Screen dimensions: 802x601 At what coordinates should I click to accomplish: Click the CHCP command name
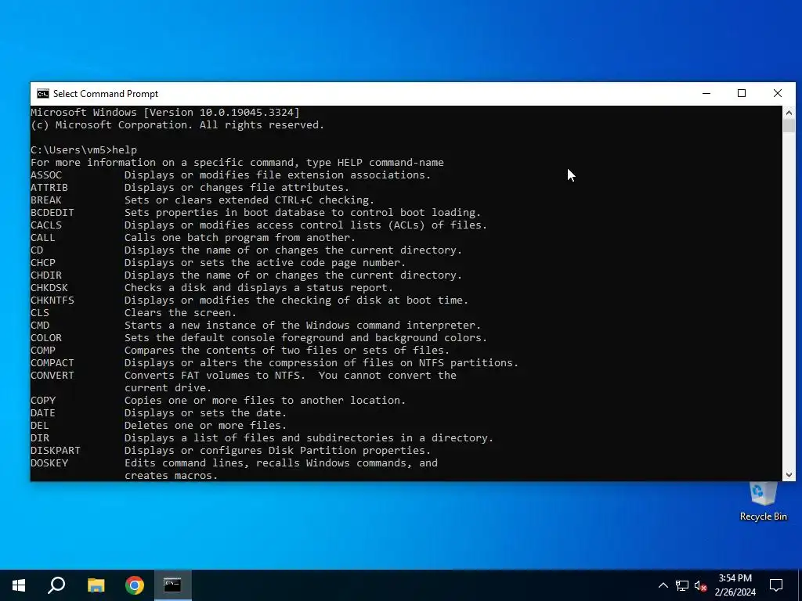point(43,263)
